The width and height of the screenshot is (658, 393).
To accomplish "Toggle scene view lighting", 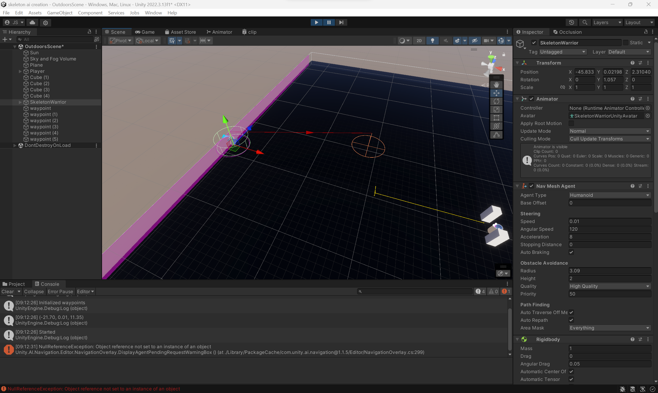I will click(x=433, y=41).
